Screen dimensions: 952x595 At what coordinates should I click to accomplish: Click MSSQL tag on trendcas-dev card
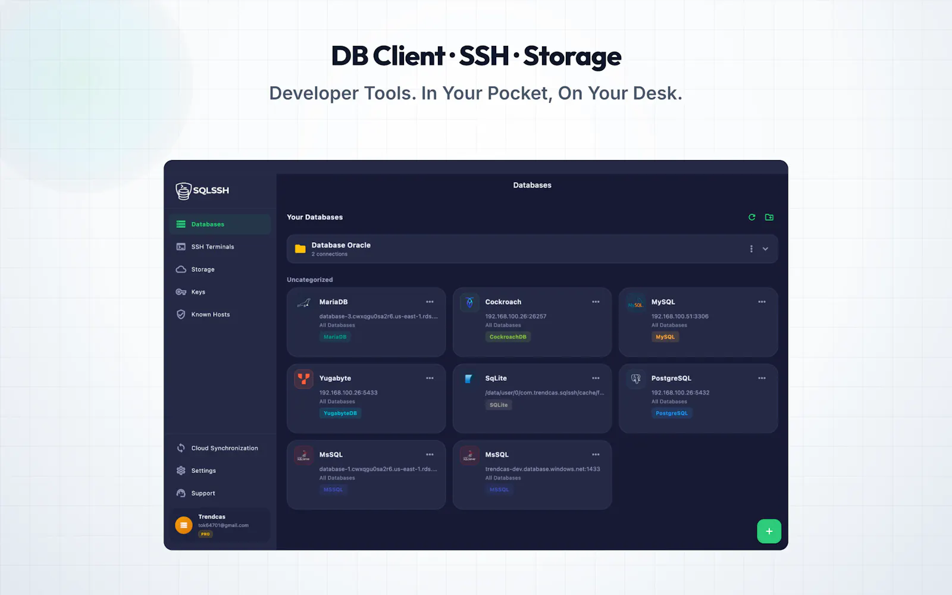click(x=499, y=489)
